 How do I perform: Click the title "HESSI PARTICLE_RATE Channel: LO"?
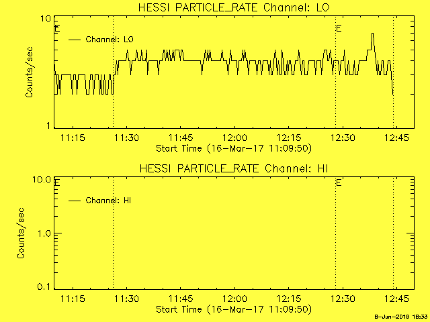(234, 7)
